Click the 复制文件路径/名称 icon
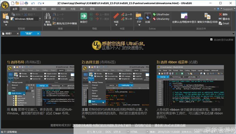The image size is (236, 134). click(x=207, y=16)
